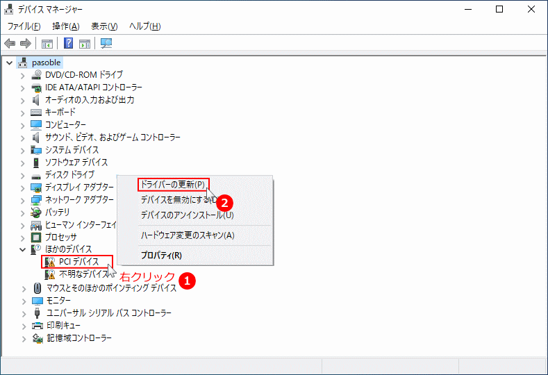
Task: Click the ディスプレイ アダプター icon
Action: tap(36, 187)
